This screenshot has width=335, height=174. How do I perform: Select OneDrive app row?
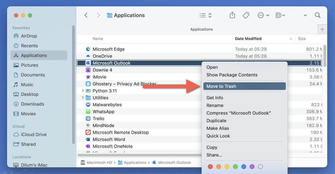199,56
